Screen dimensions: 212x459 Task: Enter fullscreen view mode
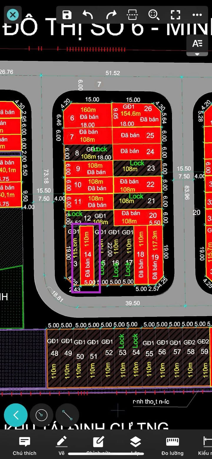(x=175, y=15)
